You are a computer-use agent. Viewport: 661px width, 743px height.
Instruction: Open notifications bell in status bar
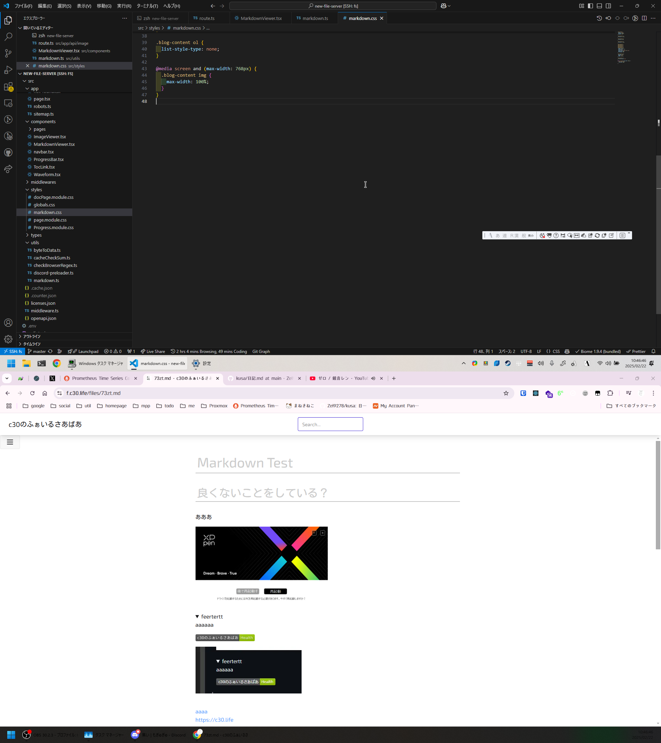pos(653,352)
